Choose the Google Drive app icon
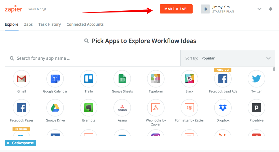The width and height of the screenshot is (279, 152). 55,108
